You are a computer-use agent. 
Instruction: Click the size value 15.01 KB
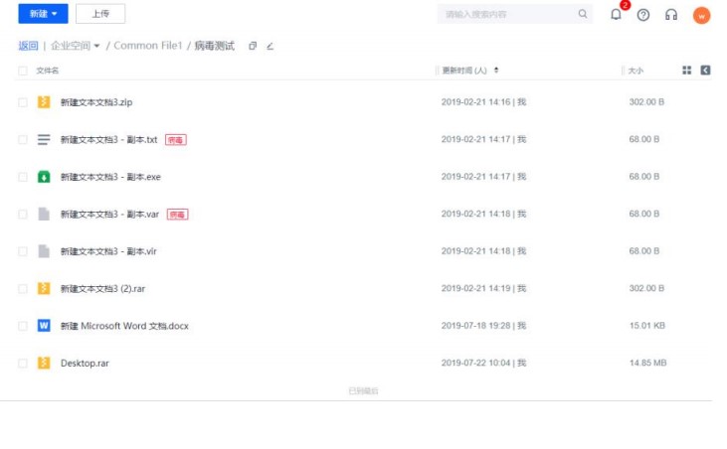[647, 326]
